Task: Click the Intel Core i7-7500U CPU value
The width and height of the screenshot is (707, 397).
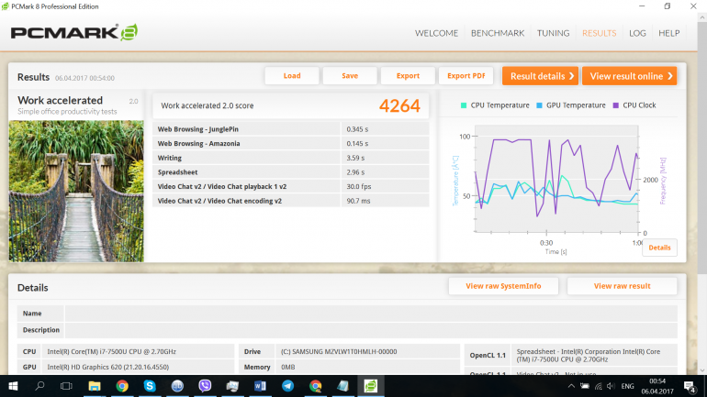Action: point(111,351)
